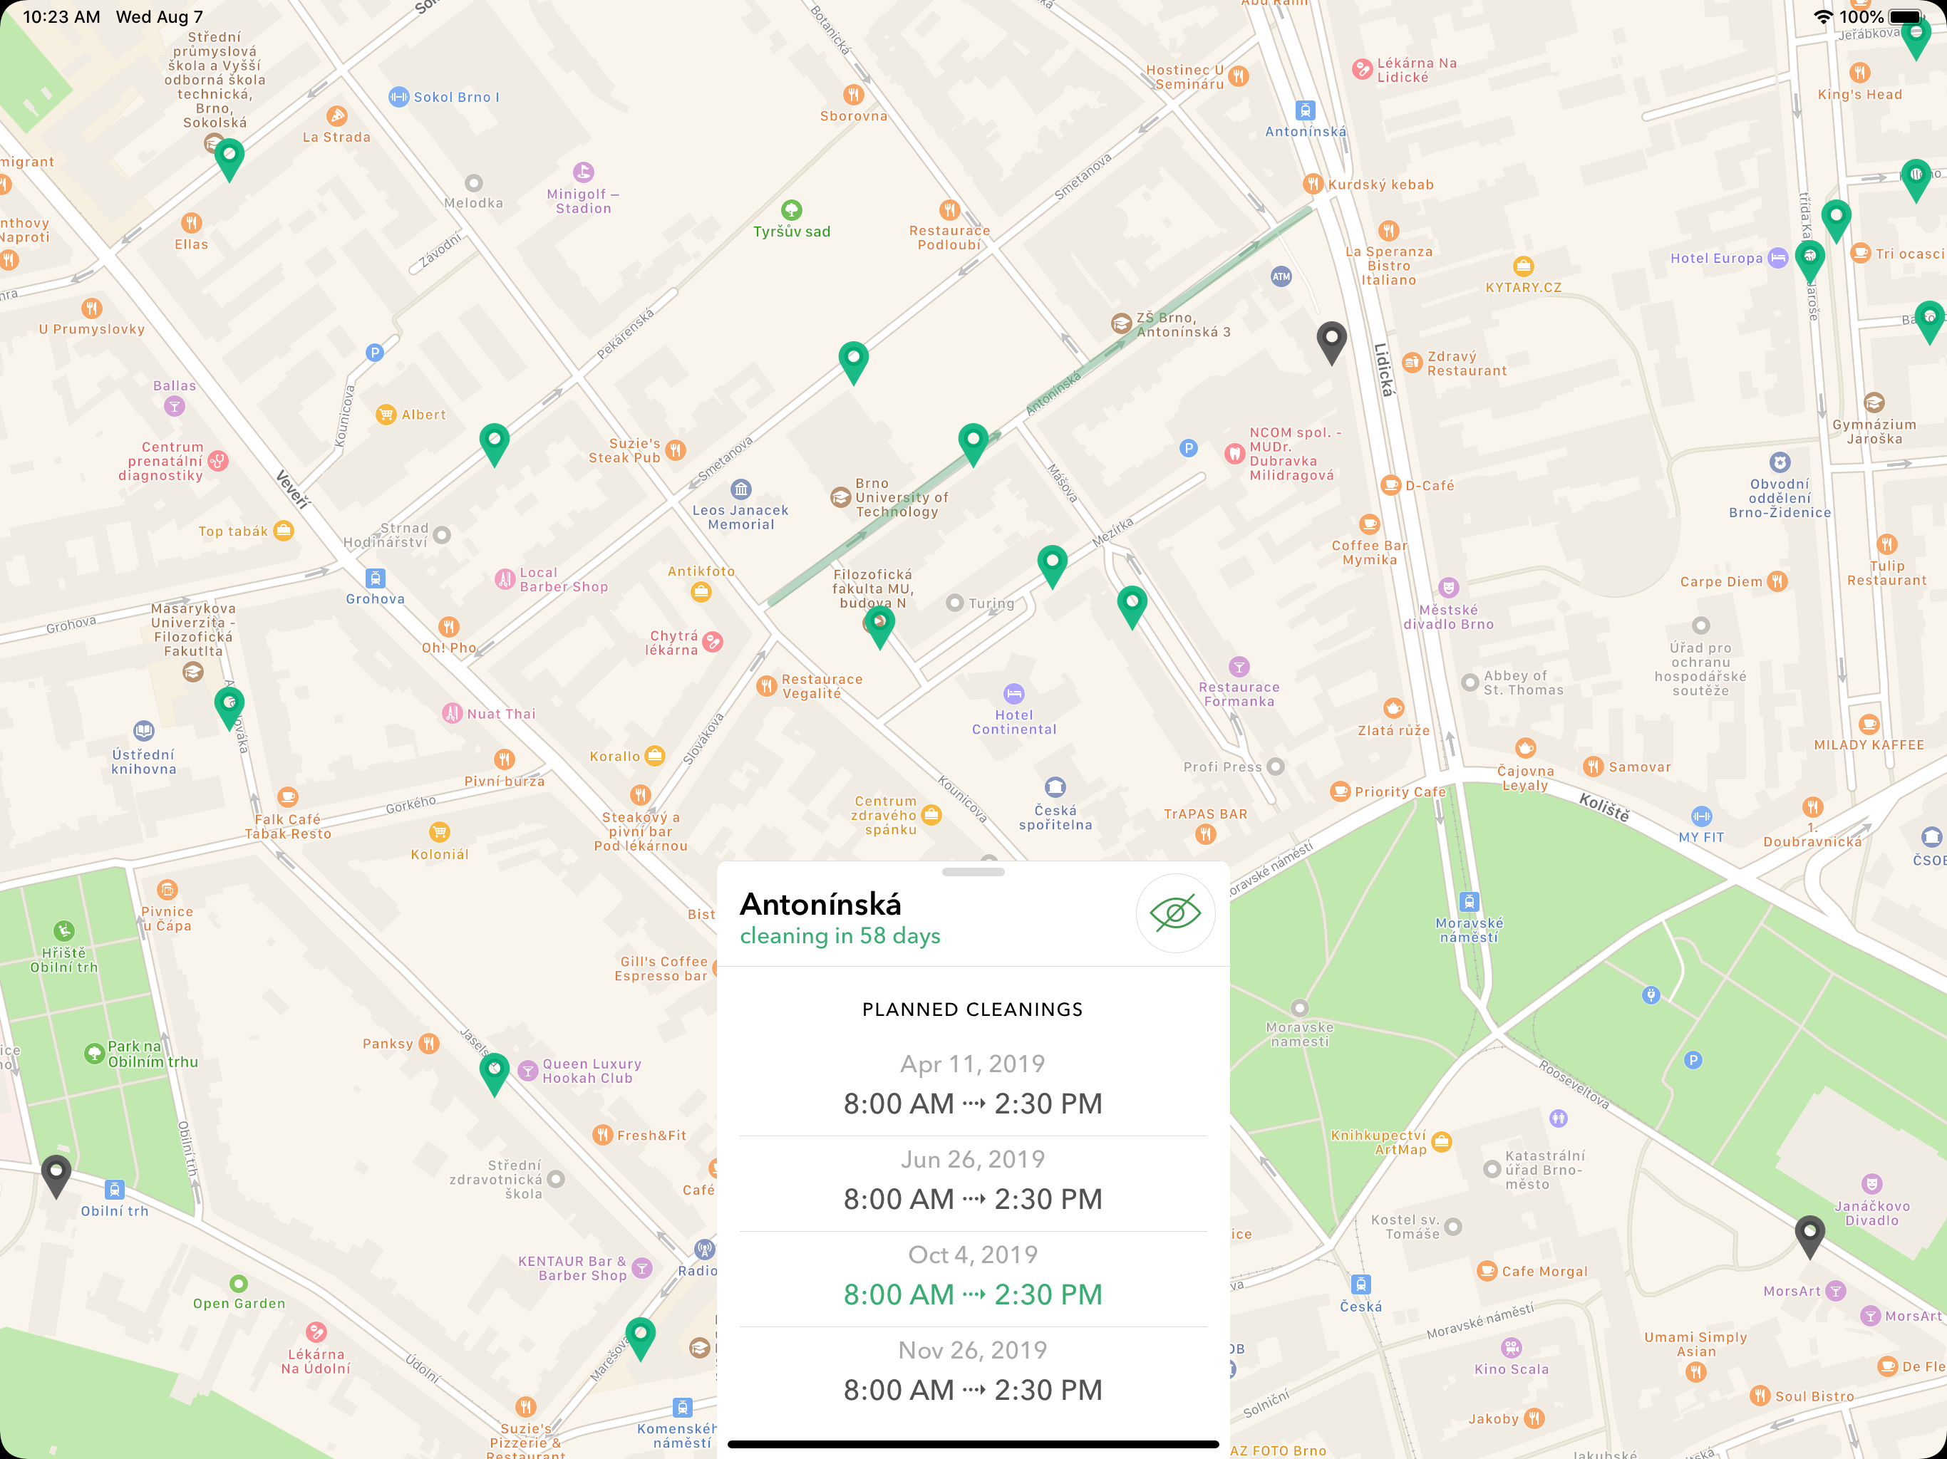
Task: Select the green pin near Ústřední knihovna
Action: pos(229,710)
